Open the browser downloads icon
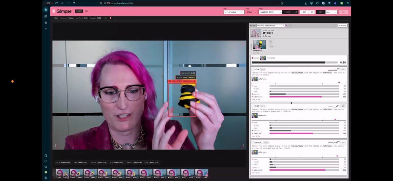 306,3
